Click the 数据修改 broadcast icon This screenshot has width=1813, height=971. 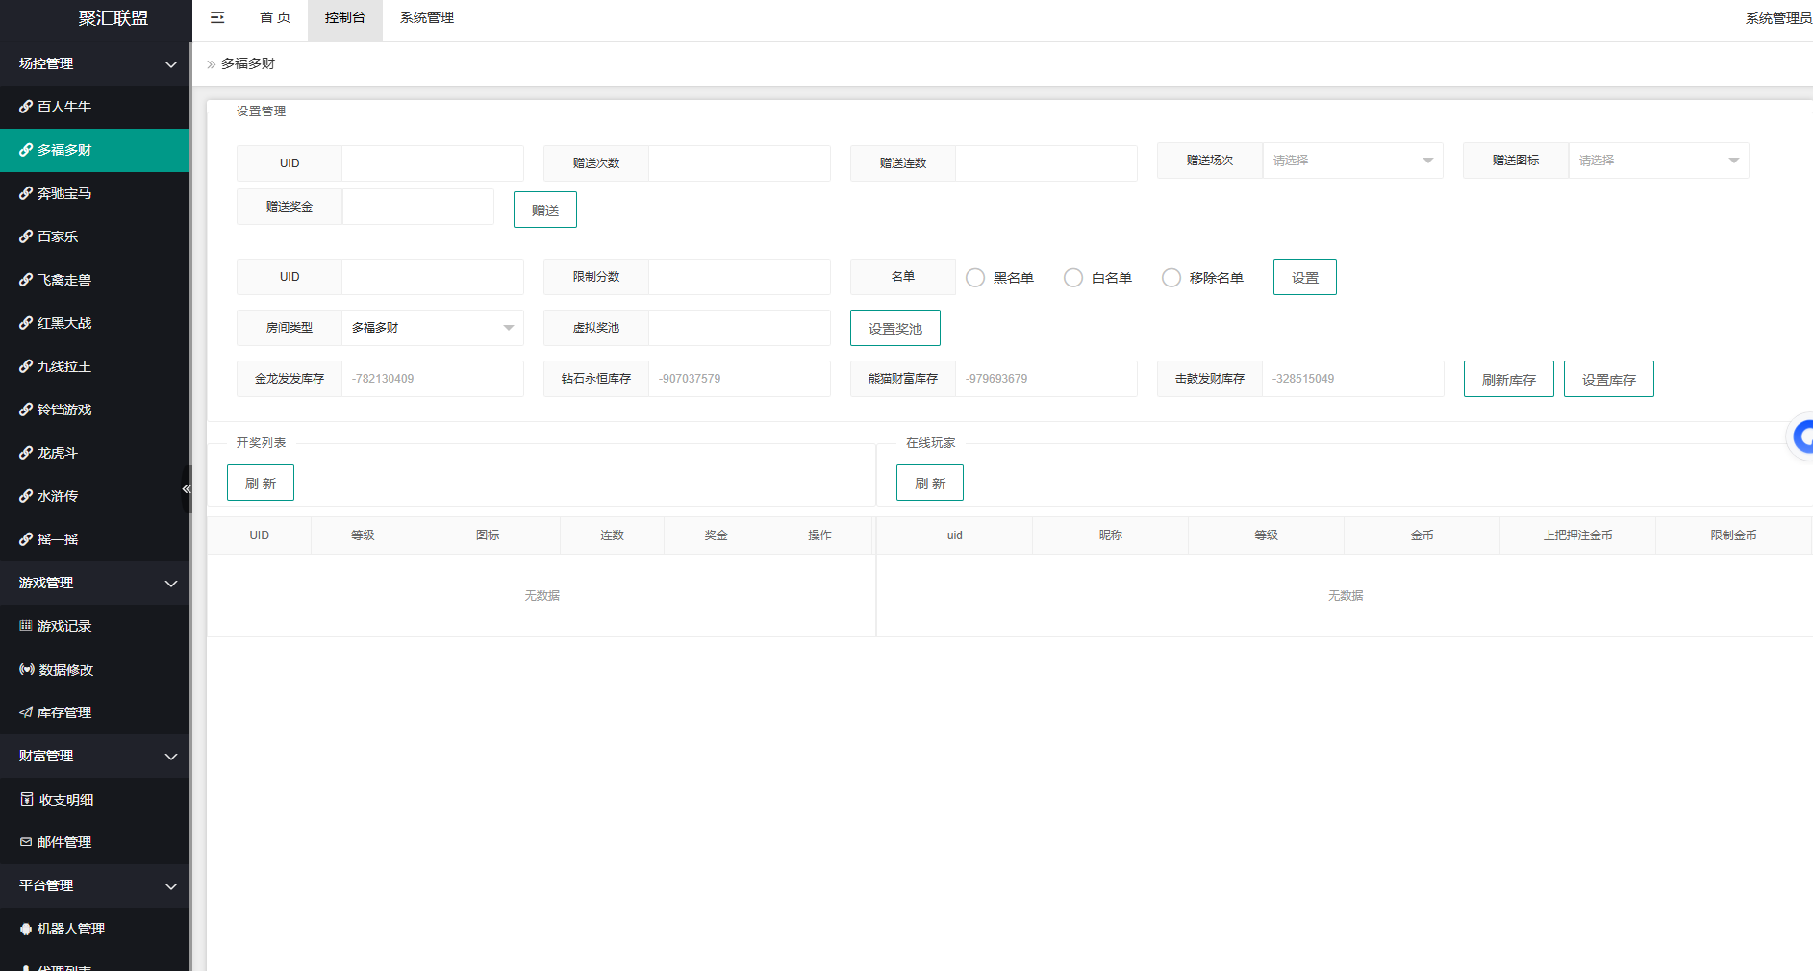tap(27, 669)
